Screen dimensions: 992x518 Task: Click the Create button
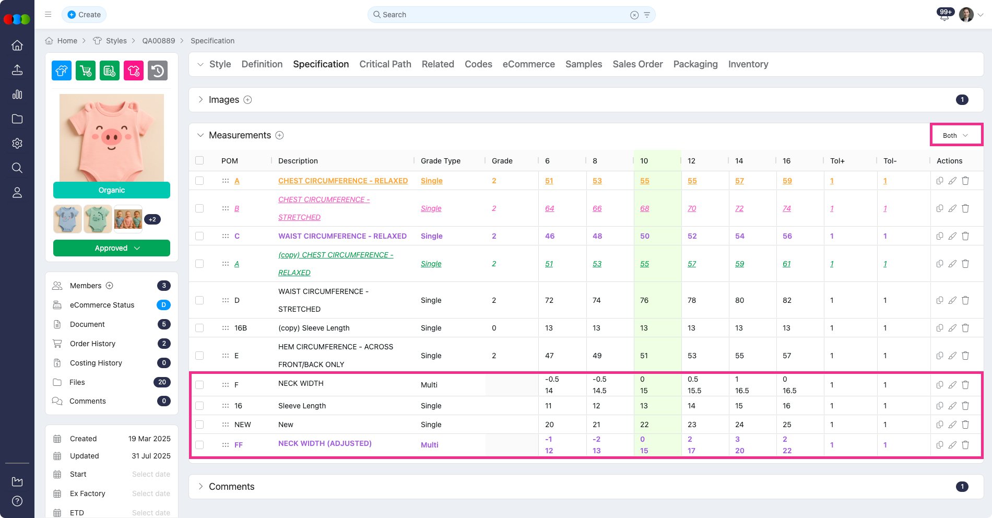pyautogui.click(x=84, y=15)
